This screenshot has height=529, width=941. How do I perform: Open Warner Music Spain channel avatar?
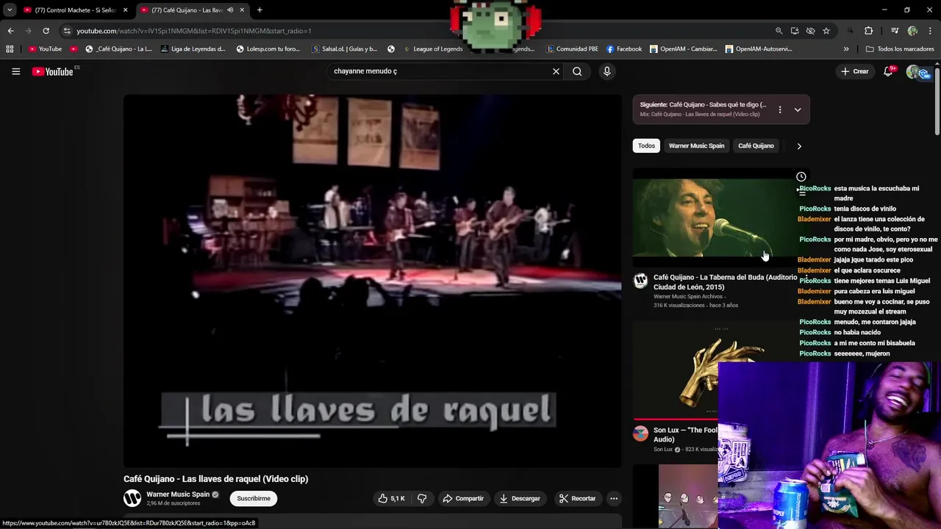coord(132,498)
